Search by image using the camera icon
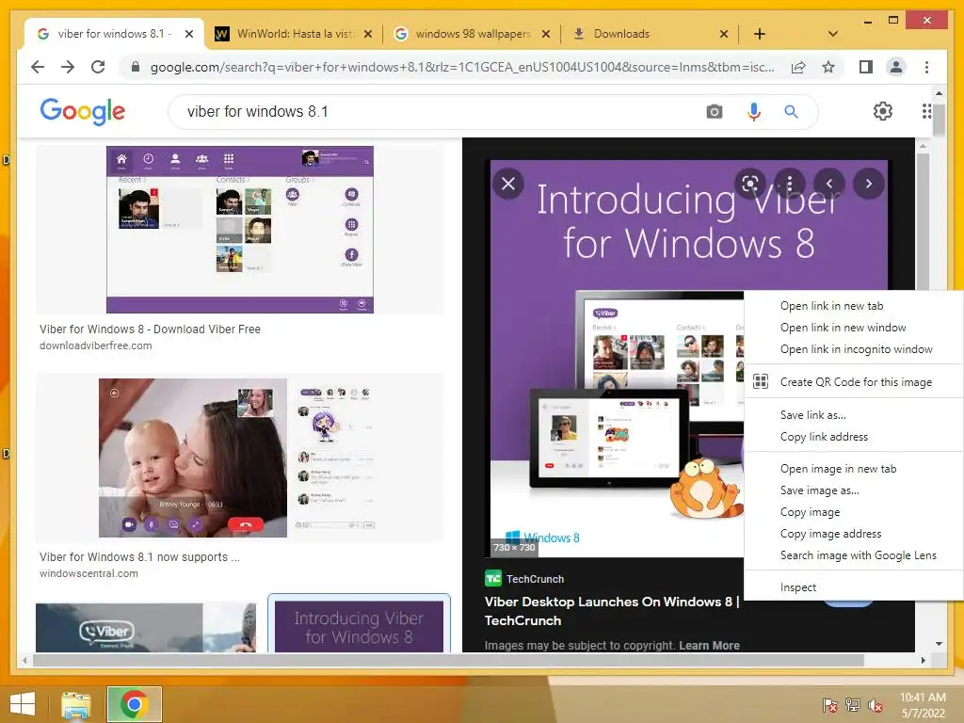Viewport: 964px width, 723px height. click(x=714, y=112)
